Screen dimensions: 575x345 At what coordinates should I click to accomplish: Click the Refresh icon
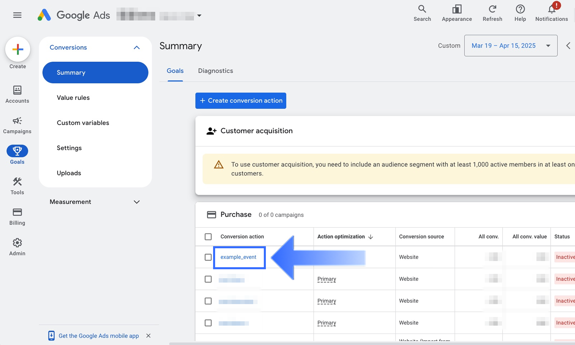(x=492, y=9)
